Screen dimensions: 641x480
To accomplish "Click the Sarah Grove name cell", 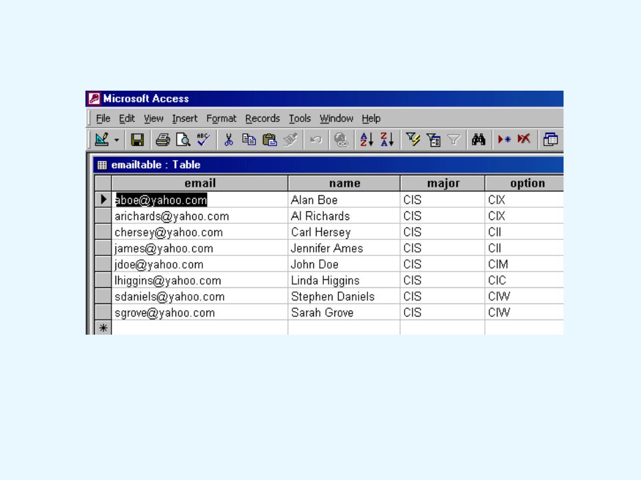I will (x=345, y=312).
